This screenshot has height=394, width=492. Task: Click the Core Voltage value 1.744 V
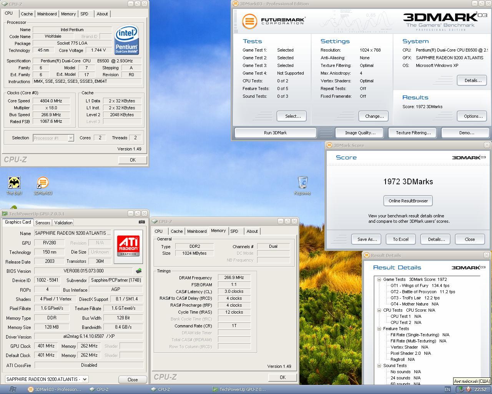(99, 50)
